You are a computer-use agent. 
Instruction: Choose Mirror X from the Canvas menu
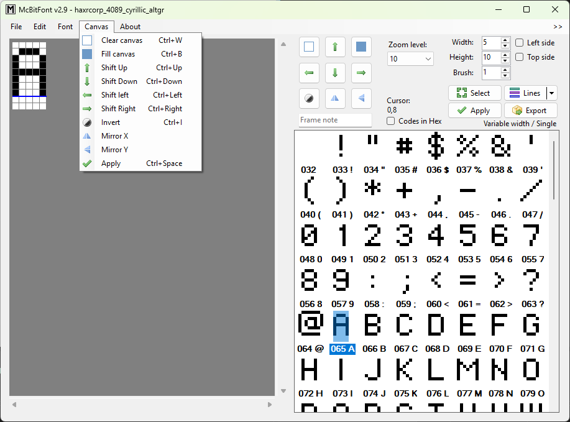coord(115,136)
